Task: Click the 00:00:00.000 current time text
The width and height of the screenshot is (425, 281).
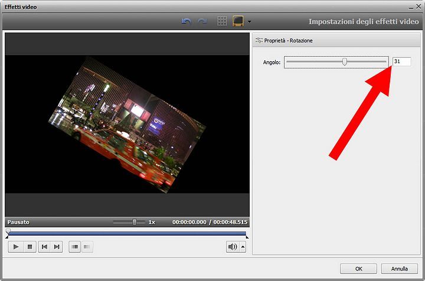Action: point(189,222)
